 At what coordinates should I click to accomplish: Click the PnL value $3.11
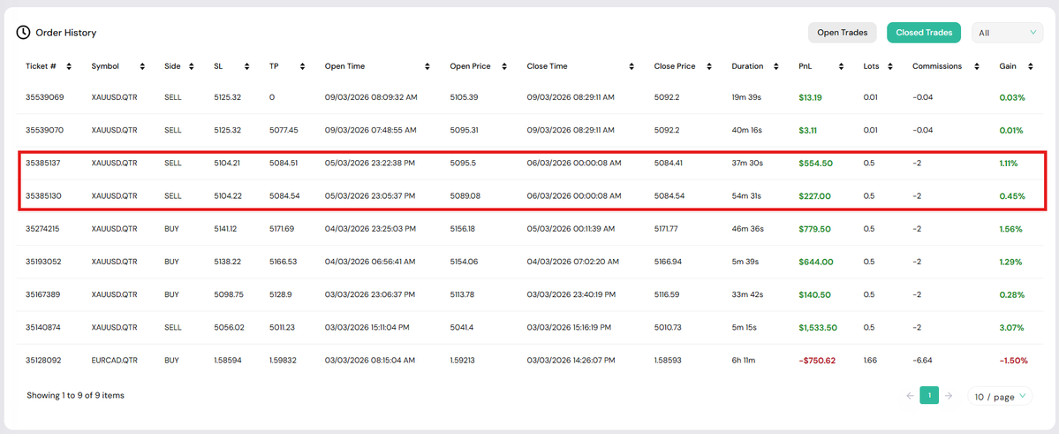tap(808, 130)
